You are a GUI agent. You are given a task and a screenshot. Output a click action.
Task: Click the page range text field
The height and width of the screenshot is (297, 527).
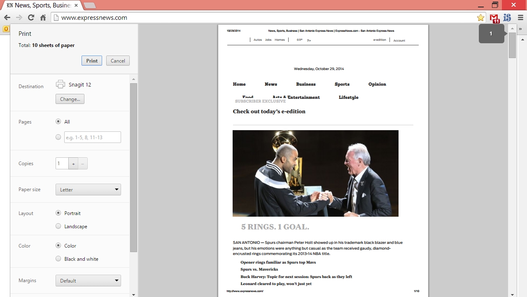pyautogui.click(x=93, y=137)
